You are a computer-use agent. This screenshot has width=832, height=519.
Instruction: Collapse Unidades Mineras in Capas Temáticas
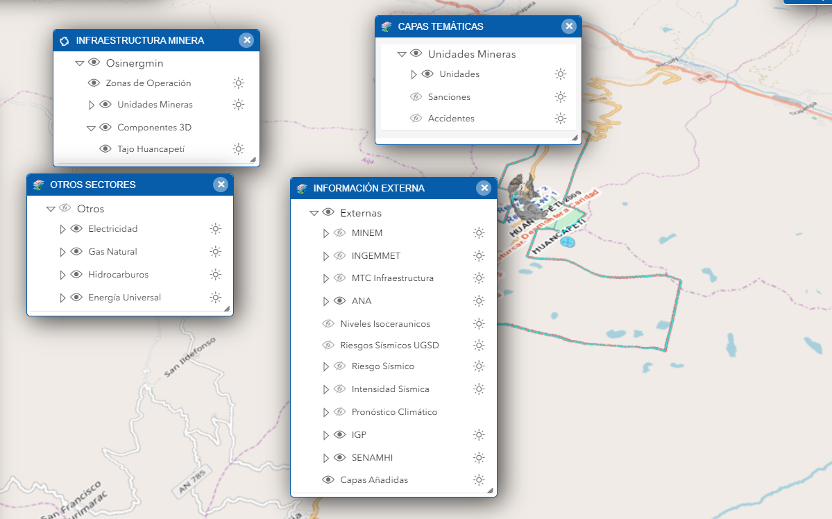pyautogui.click(x=402, y=54)
